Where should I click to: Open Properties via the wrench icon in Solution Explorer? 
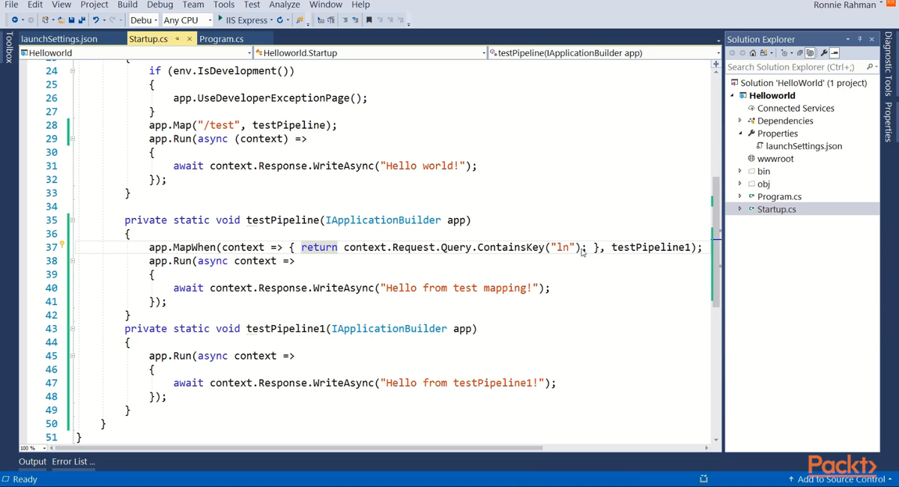tap(823, 53)
